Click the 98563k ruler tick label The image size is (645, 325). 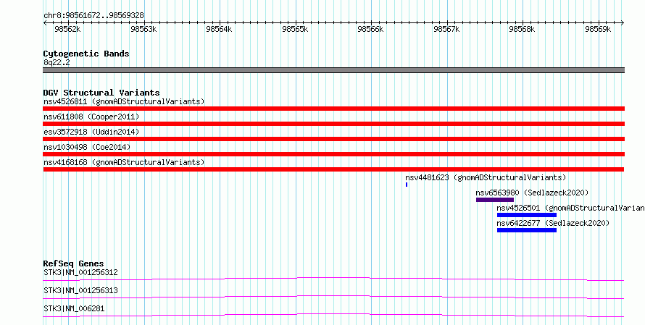pyautogui.click(x=143, y=29)
